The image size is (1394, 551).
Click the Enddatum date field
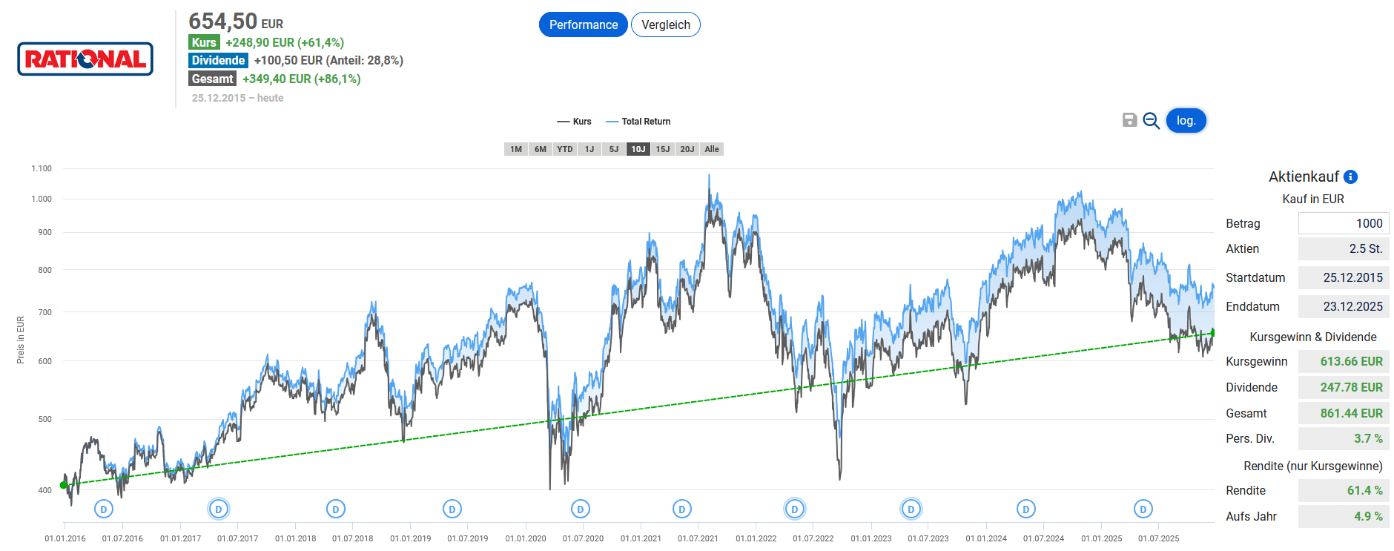pos(1343,306)
